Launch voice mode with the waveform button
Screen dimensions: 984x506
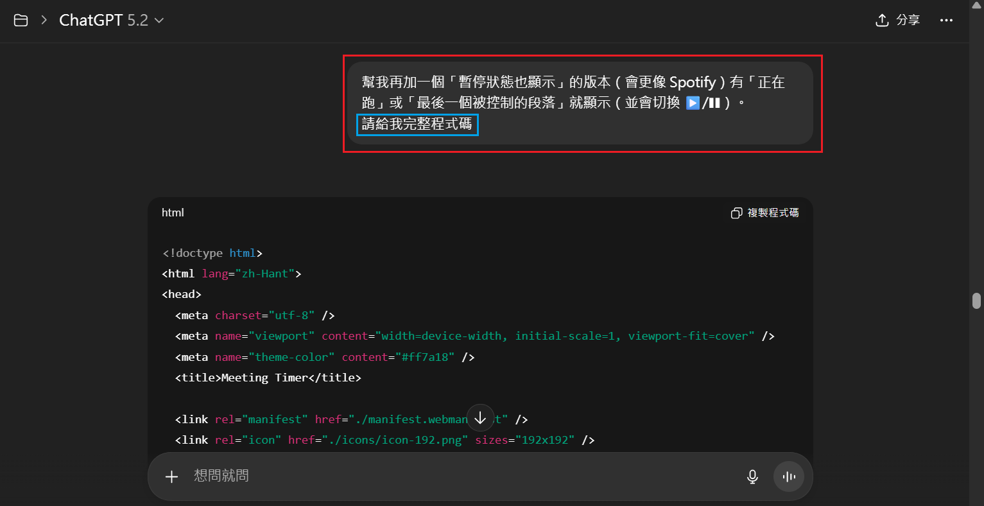pyautogui.click(x=789, y=476)
